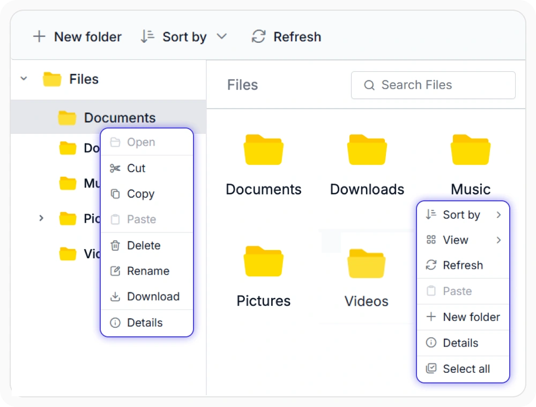Expand the Pictures tree node arrow
Viewport: 536px width, 407px height.
(x=41, y=218)
